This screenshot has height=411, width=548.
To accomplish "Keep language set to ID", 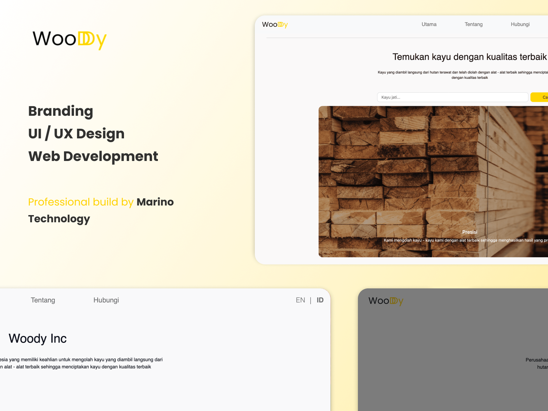I will tap(320, 300).
